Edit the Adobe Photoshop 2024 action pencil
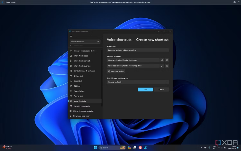This screenshot has width=241, height=151. [x=162, y=66]
